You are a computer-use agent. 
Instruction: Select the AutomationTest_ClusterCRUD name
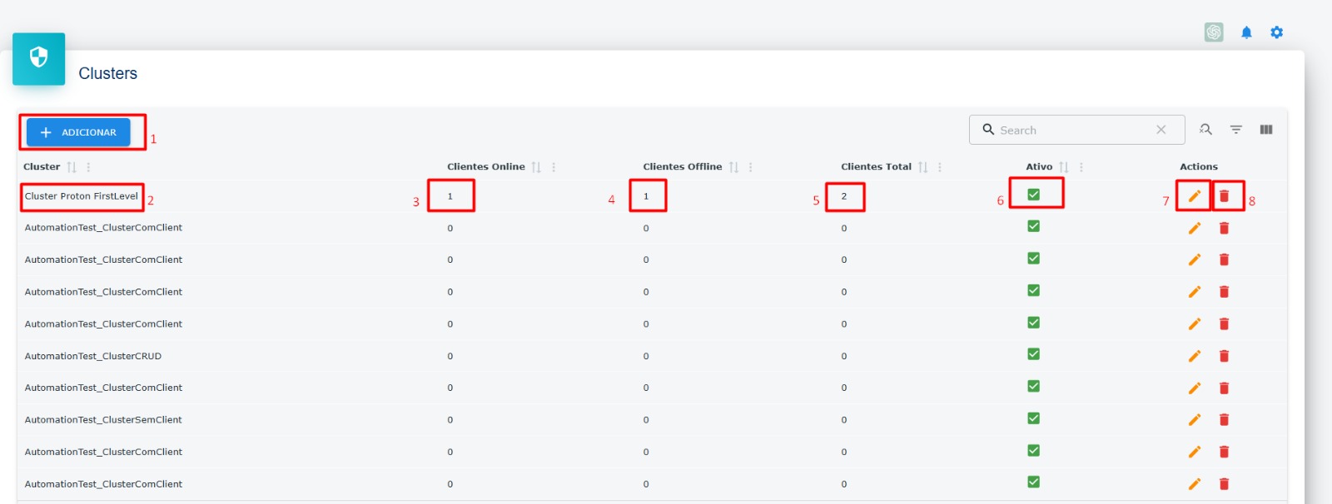[x=93, y=356]
